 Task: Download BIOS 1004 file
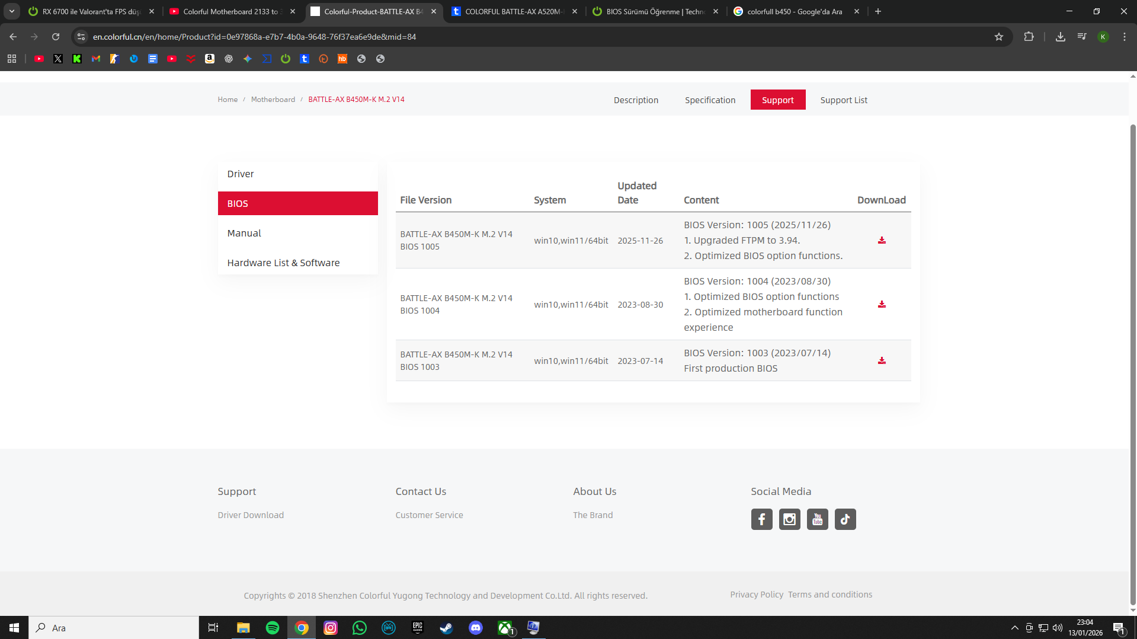(x=882, y=304)
